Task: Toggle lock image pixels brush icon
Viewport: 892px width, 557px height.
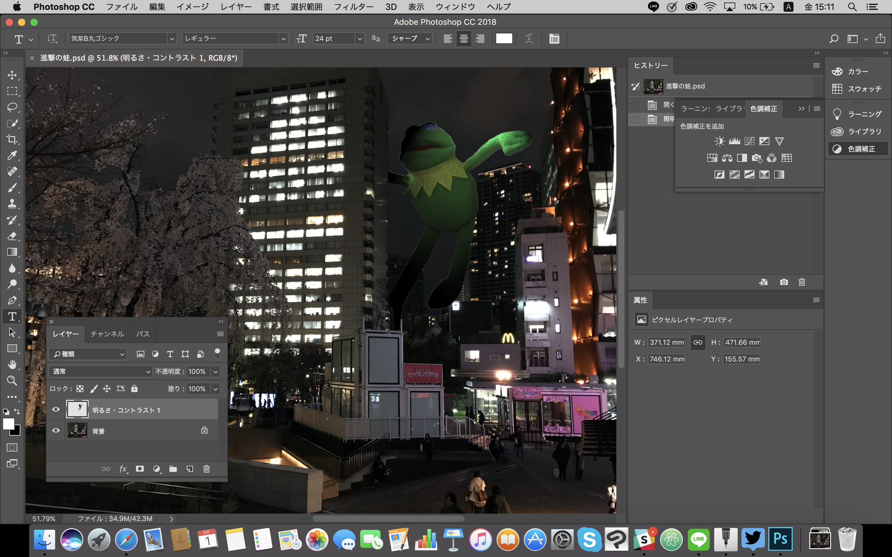Action: point(94,389)
